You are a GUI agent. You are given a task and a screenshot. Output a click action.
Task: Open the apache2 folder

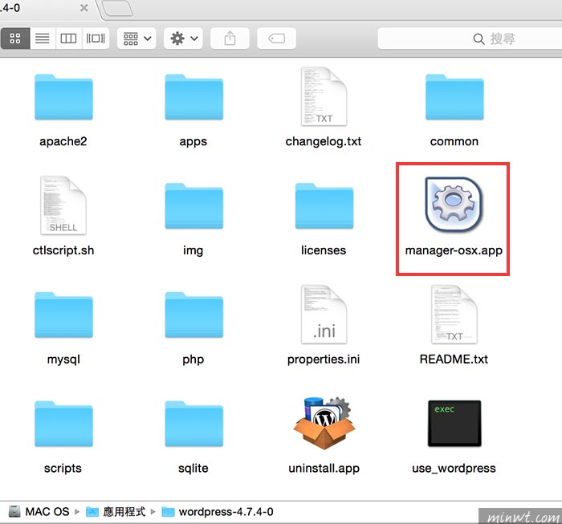(63, 97)
